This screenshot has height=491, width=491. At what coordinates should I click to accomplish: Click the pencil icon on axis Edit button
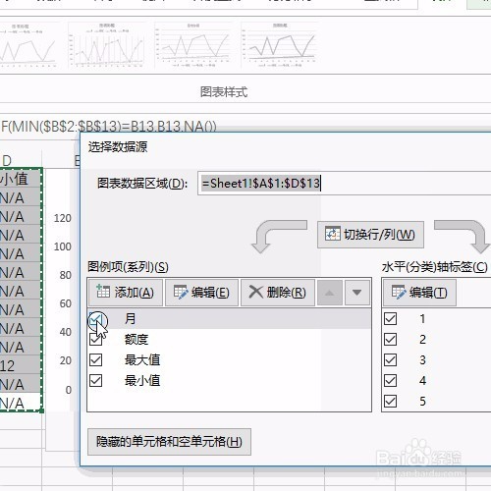pos(399,292)
